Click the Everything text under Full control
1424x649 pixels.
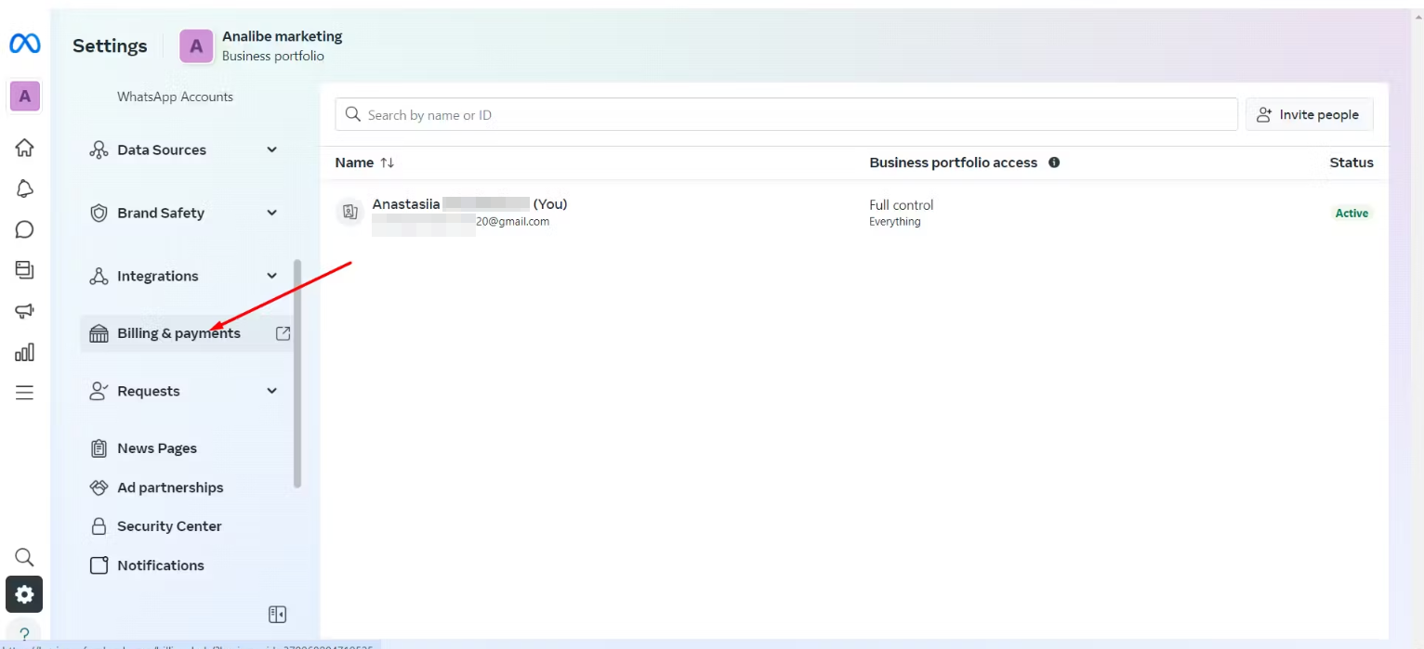894,222
